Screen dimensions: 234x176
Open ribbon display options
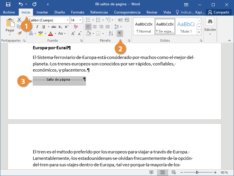(x=186, y=5)
